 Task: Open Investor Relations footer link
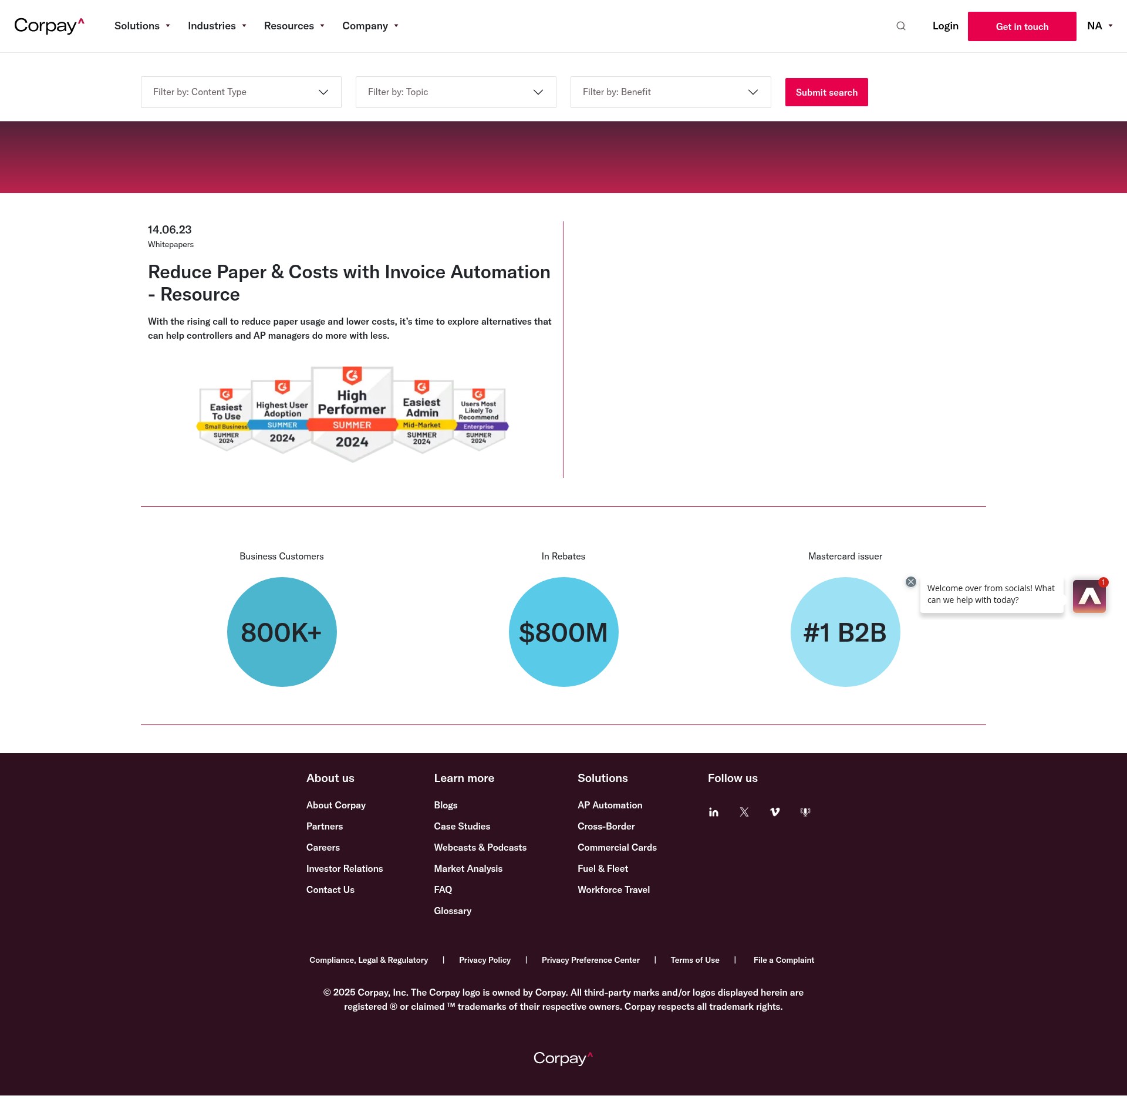click(x=345, y=868)
